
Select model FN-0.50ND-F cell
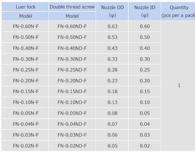tap(72, 37)
